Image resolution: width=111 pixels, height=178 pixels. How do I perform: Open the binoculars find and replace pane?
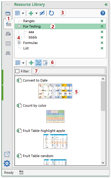coord(8,53)
